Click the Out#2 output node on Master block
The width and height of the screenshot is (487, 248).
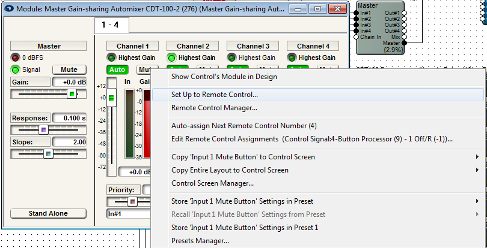(x=404, y=19)
